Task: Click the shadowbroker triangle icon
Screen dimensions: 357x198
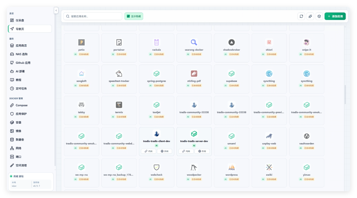Action: pyautogui.click(x=231, y=42)
